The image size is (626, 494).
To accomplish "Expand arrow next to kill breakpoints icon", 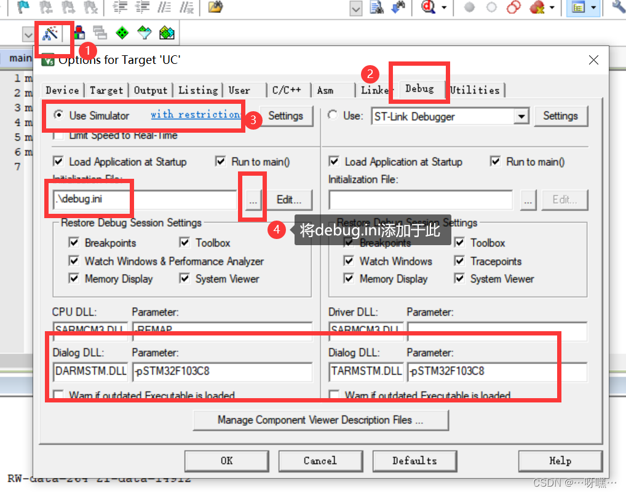I will (x=552, y=7).
